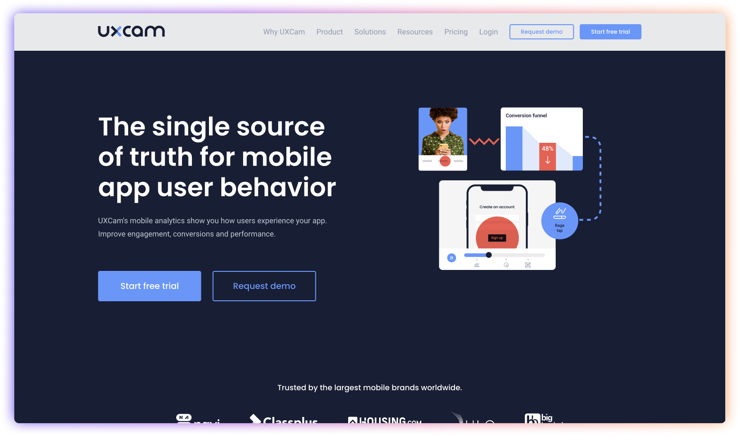Click the cursor-tap marker icon under the timeline

click(506, 265)
